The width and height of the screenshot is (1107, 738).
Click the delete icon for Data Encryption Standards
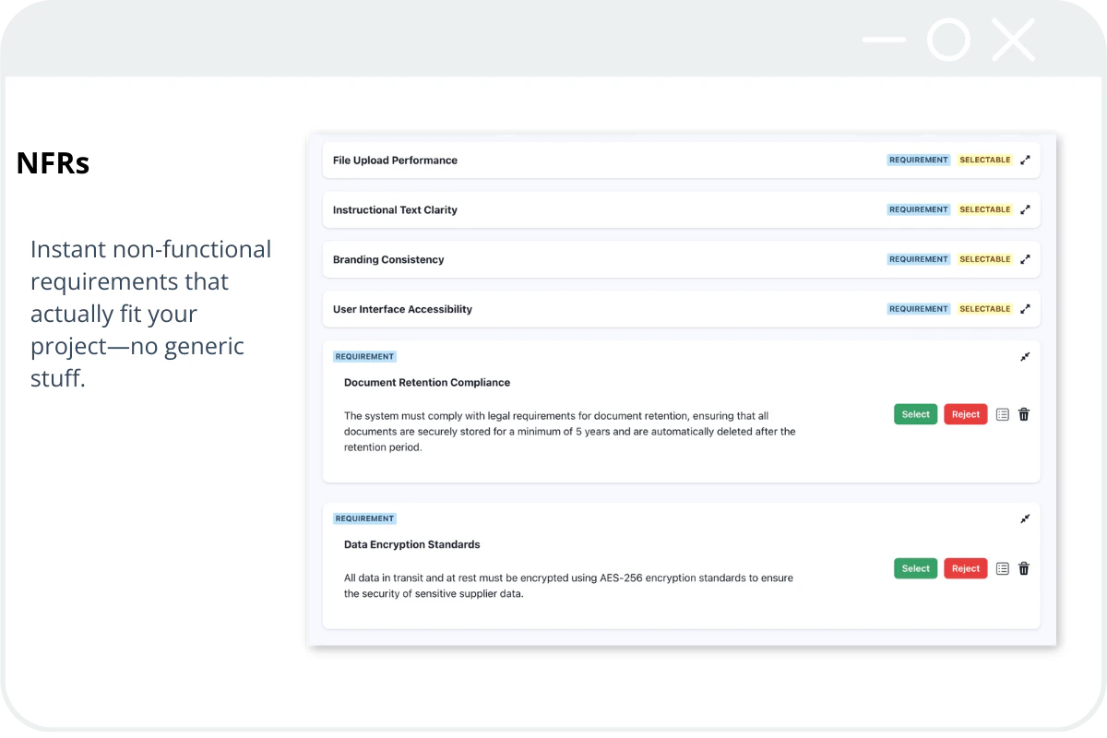click(1024, 568)
